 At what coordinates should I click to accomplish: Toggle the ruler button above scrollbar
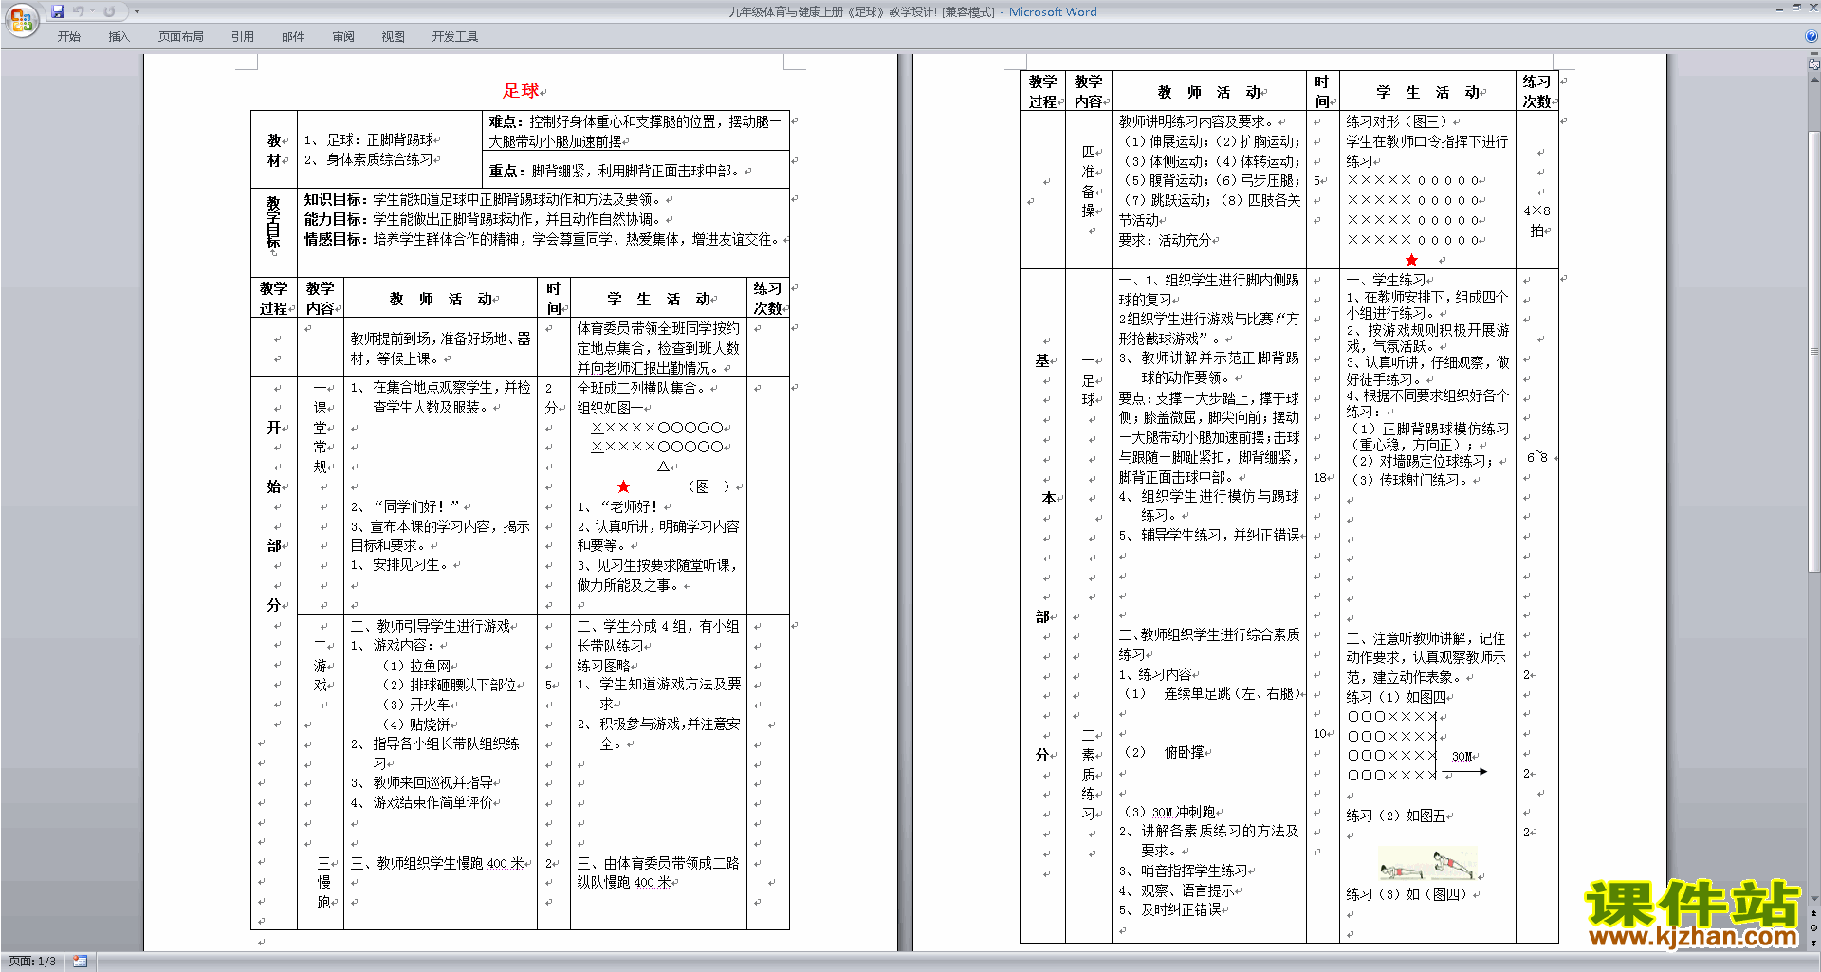click(1813, 63)
